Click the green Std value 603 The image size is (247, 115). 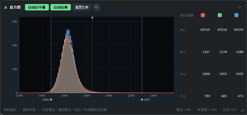click(224, 96)
